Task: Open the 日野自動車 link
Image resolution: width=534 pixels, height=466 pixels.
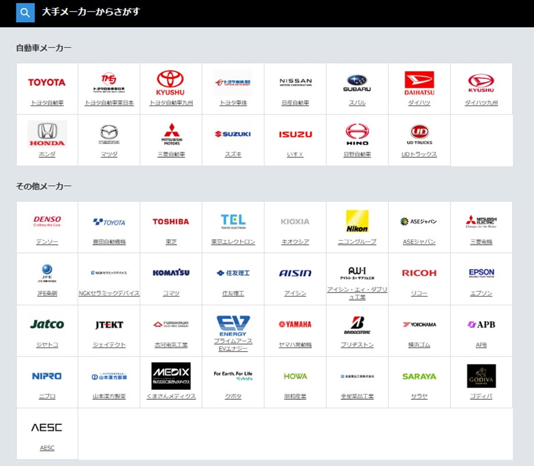Action: pyautogui.click(x=357, y=154)
